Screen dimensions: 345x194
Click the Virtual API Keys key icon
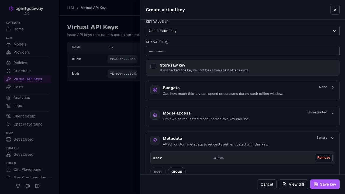tap(9, 79)
